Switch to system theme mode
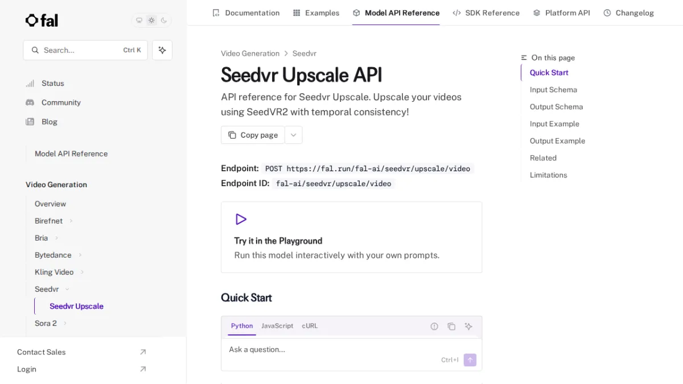 coord(139,20)
